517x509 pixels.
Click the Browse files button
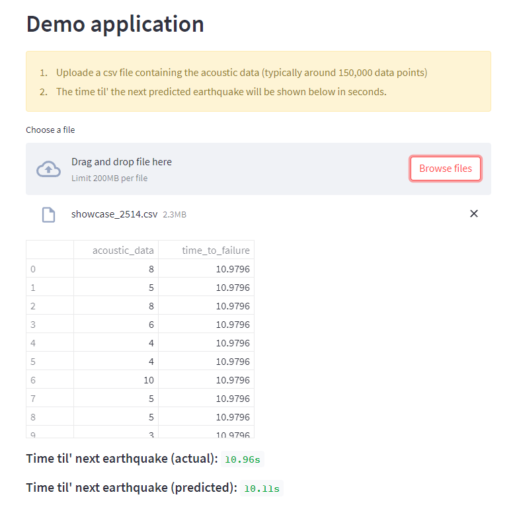(x=446, y=169)
